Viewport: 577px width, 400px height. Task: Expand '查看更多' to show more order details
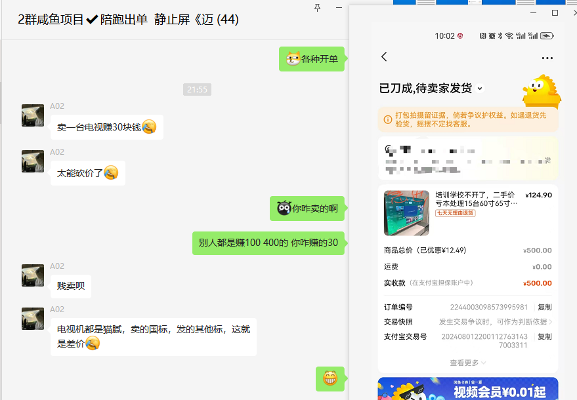(467, 363)
